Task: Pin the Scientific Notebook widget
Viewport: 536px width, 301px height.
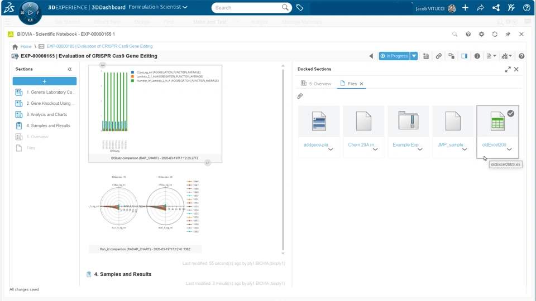Action: coord(508,34)
